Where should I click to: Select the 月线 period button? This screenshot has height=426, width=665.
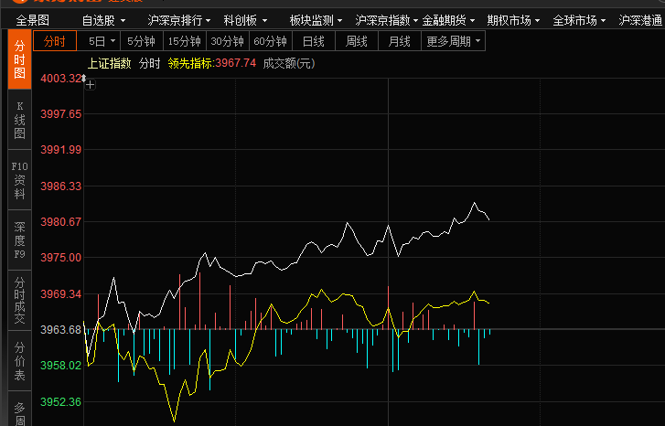[399, 41]
